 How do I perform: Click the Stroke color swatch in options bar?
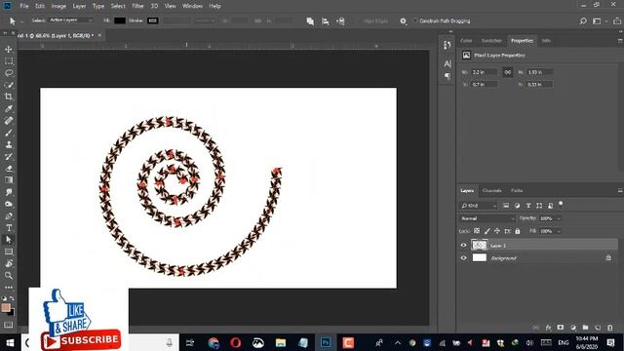pyautogui.click(x=153, y=20)
